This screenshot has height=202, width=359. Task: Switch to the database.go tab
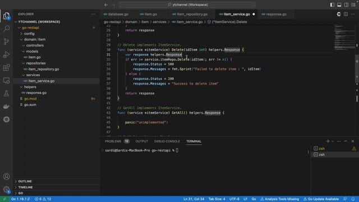(116, 14)
